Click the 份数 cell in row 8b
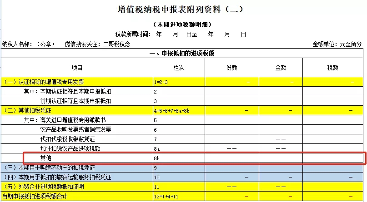Screen dimensions: 367x202 click(x=232, y=158)
